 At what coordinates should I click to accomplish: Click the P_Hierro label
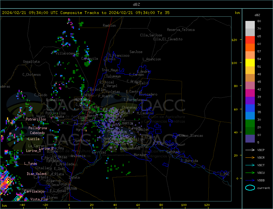coord(106,96)
